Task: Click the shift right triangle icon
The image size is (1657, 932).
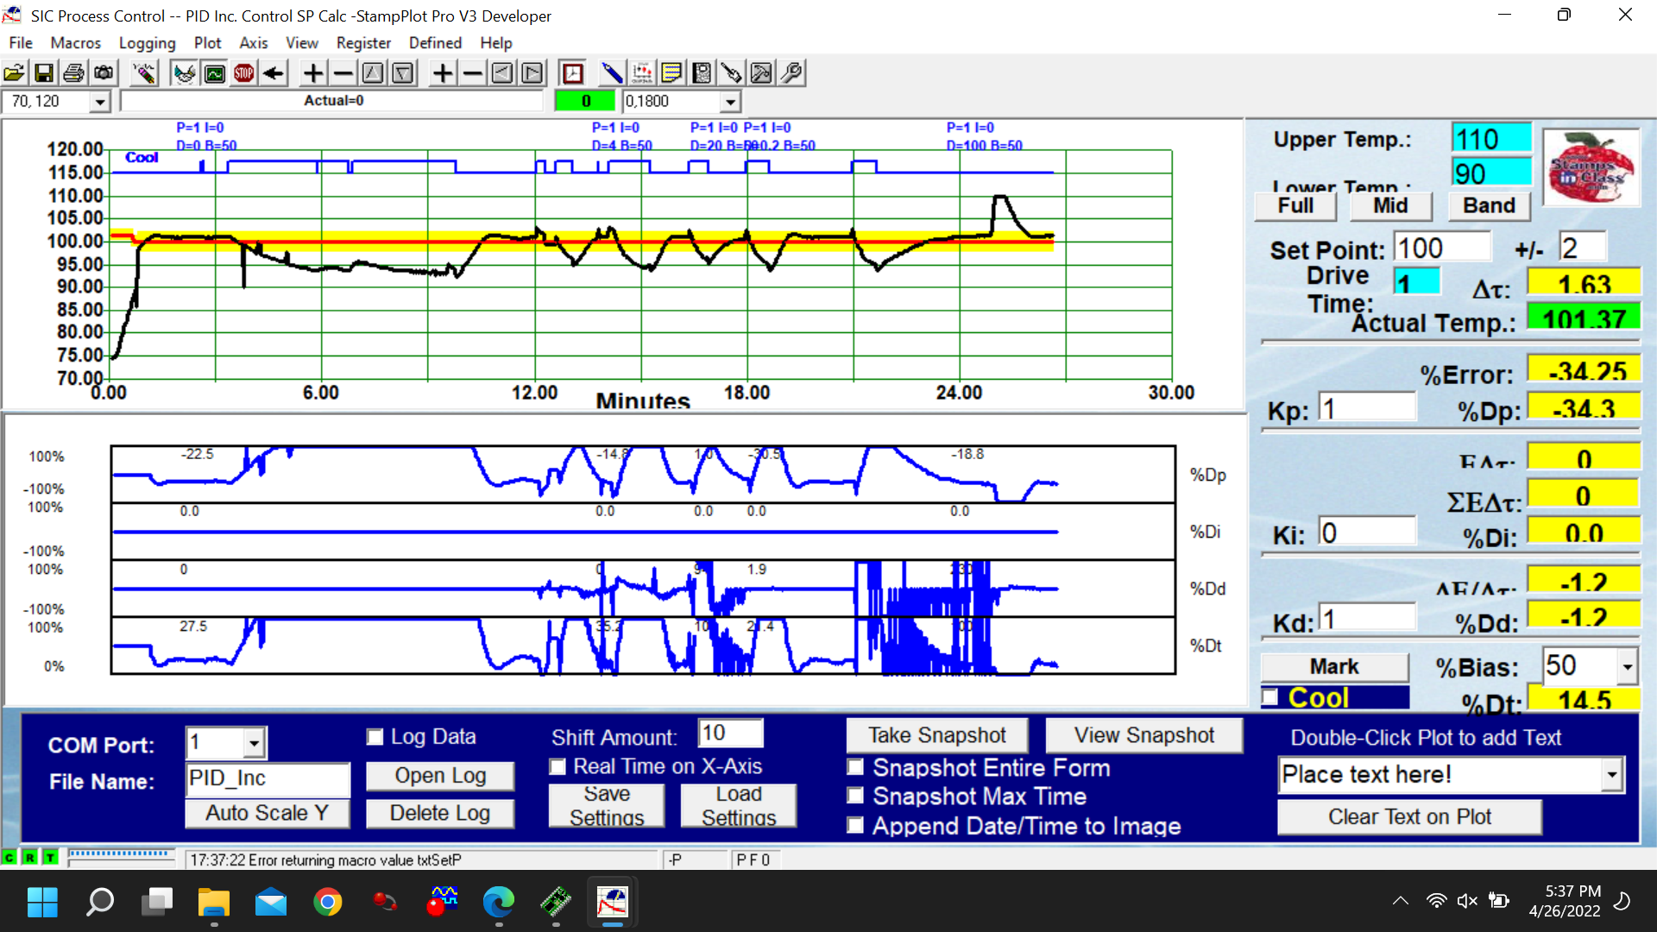Action: click(x=532, y=73)
